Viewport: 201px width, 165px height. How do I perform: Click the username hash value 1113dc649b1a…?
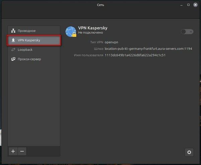(135, 55)
